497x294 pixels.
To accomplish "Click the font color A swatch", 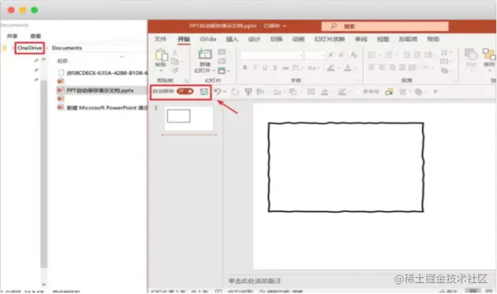I will [348, 67].
